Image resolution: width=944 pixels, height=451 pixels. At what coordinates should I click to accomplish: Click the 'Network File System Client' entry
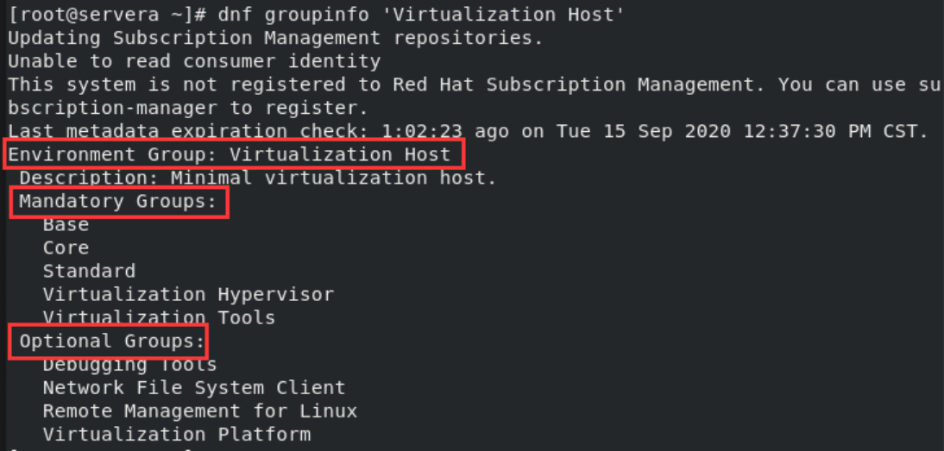click(194, 388)
